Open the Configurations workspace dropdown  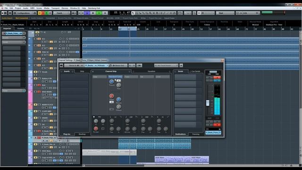point(25,13)
